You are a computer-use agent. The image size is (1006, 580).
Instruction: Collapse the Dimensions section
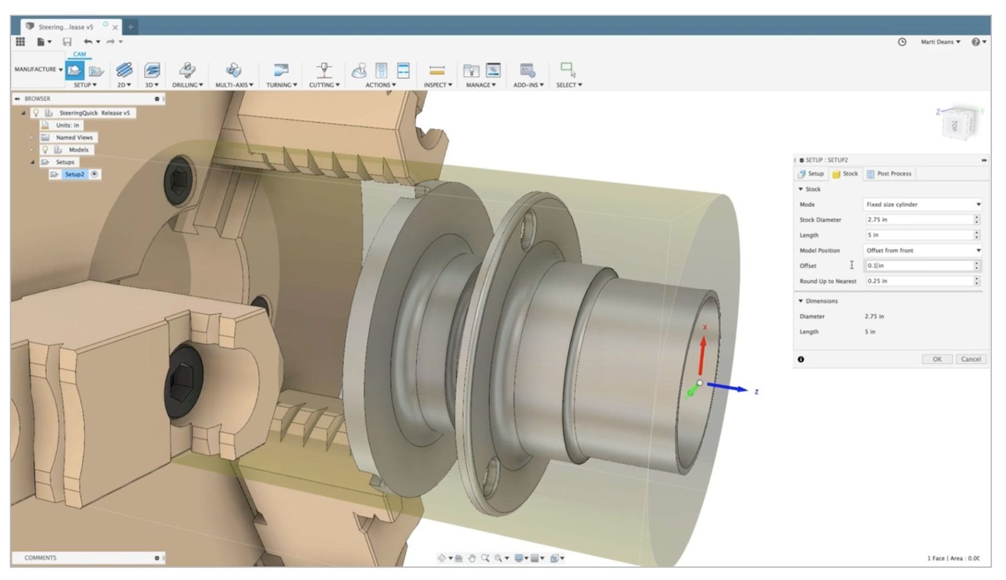point(800,301)
